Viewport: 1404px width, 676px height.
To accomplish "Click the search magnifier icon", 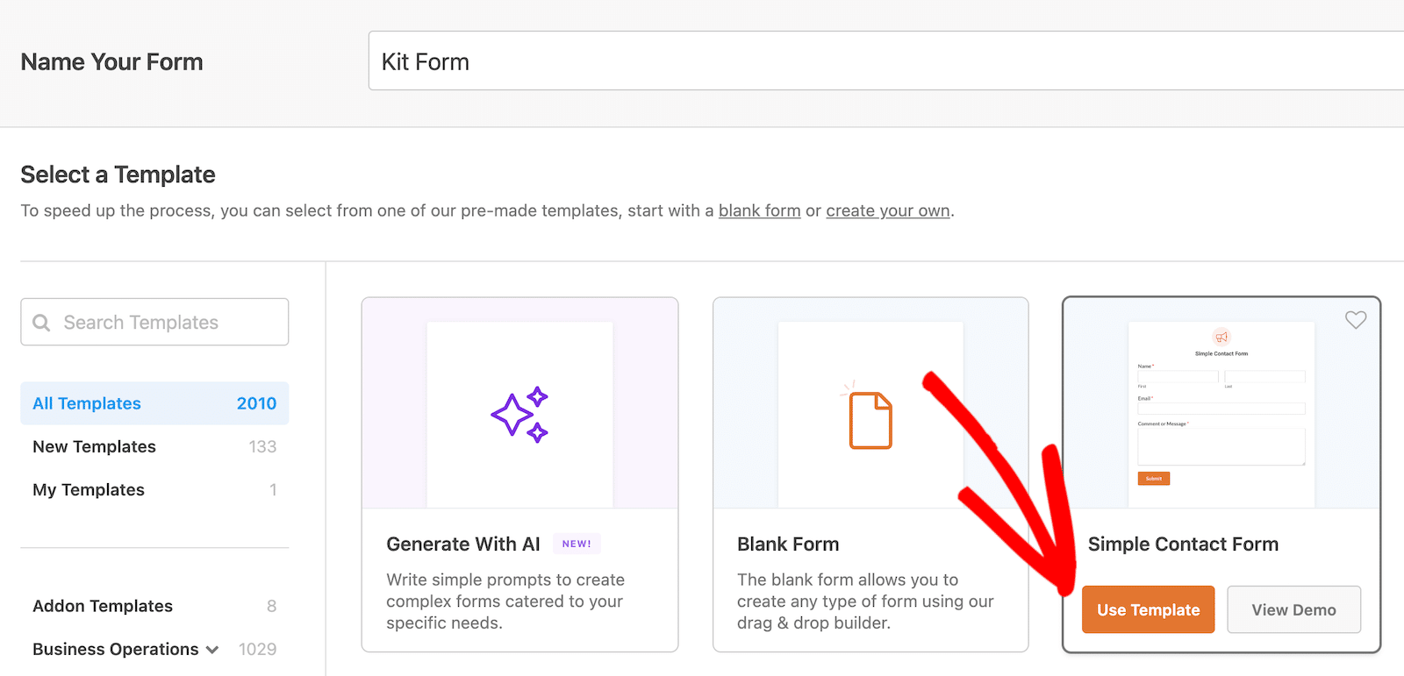I will (x=41, y=323).
